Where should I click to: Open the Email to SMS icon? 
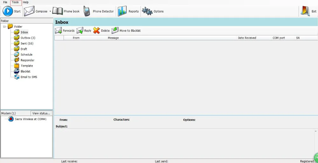[x=17, y=77]
